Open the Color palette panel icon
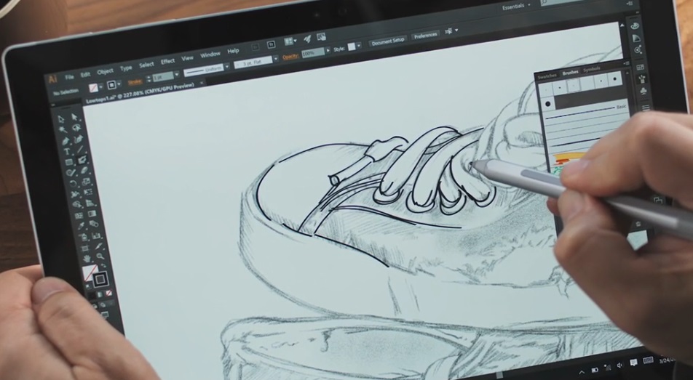 [635, 25]
